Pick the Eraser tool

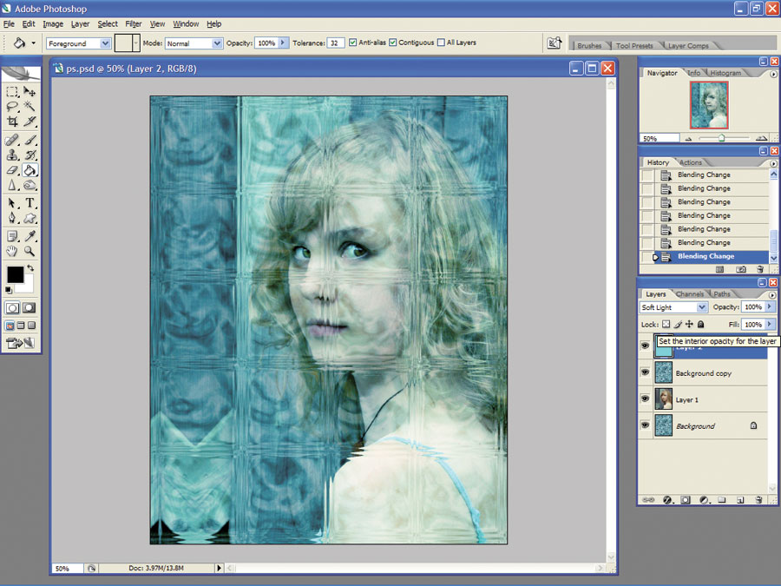(12, 170)
